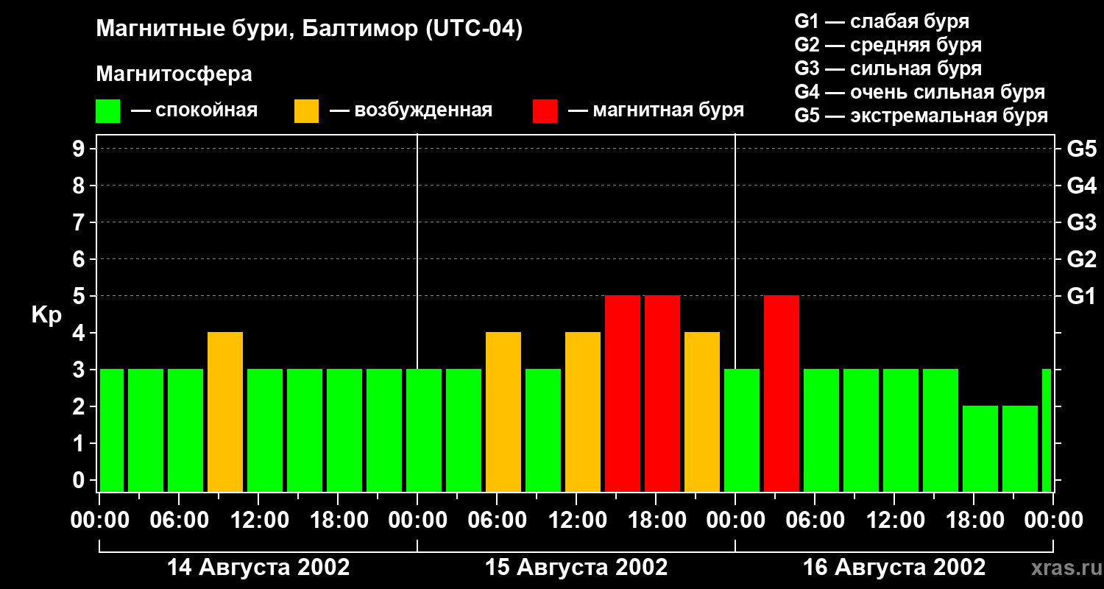
Task: Click the '14 Августа 2002' date label
Action: [258, 568]
